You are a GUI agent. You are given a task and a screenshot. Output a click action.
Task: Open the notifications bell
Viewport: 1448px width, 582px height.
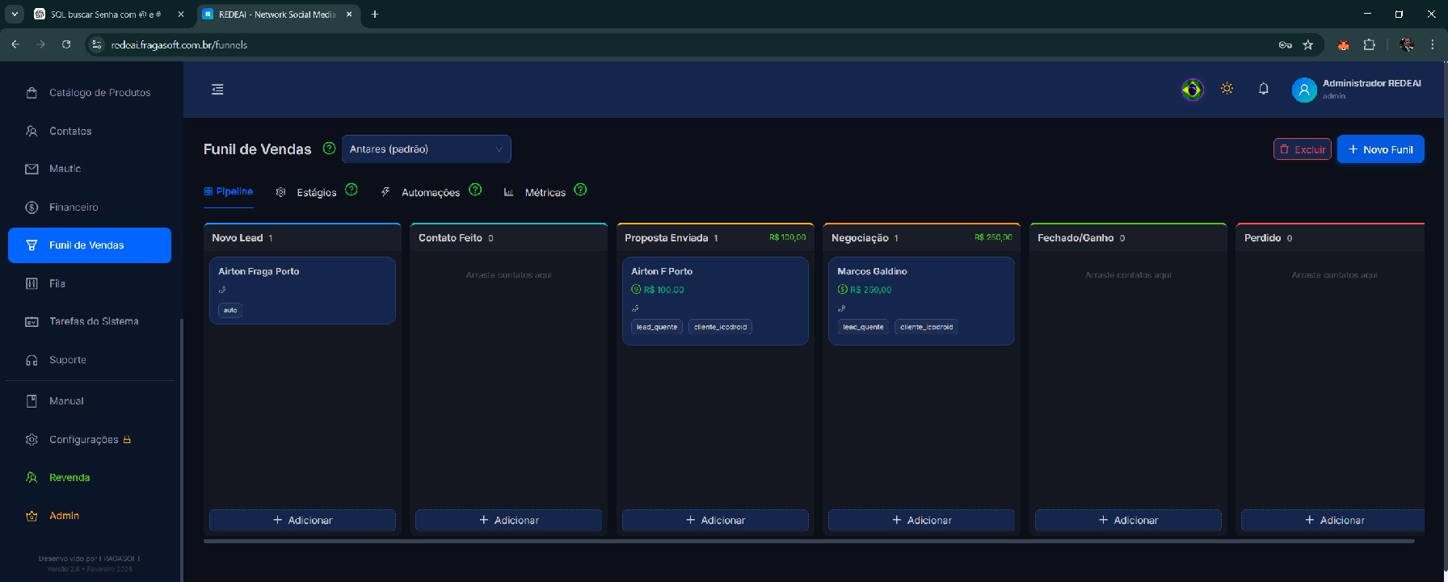(1263, 89)
